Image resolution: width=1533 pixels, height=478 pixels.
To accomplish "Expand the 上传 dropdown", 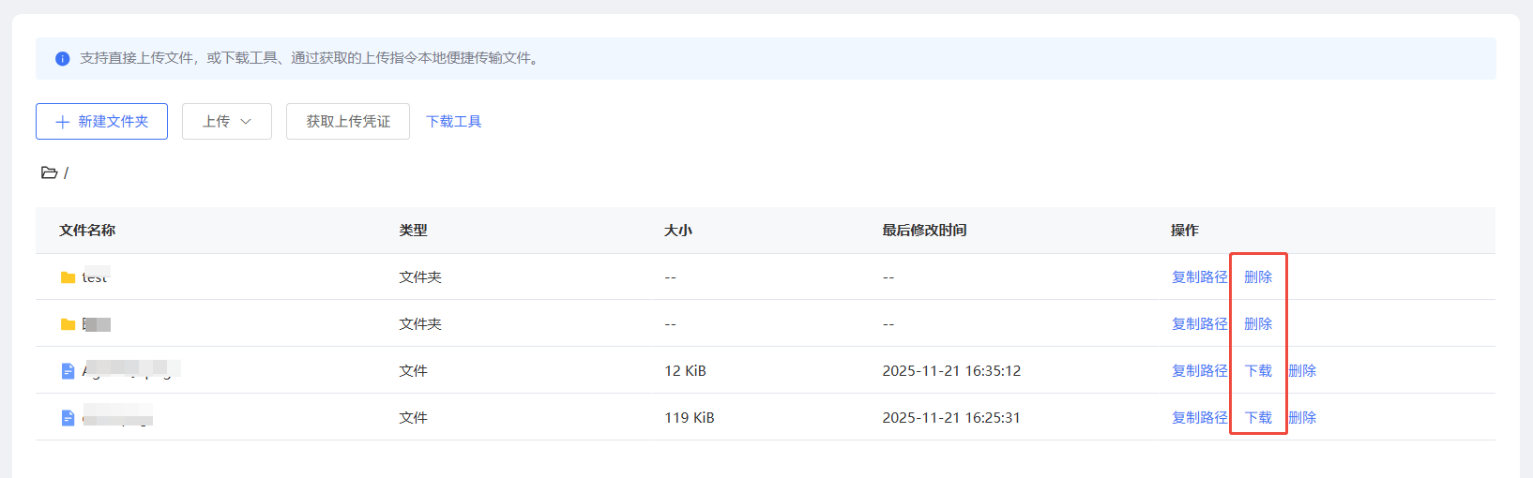I will tap(227, 122).
